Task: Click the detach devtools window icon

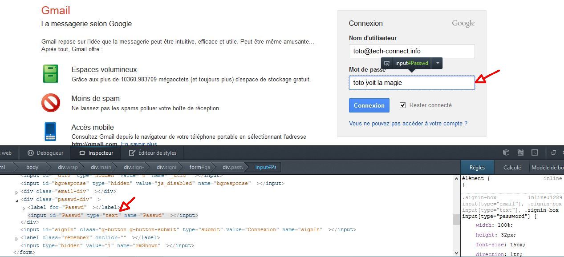Action: (553, 153)
